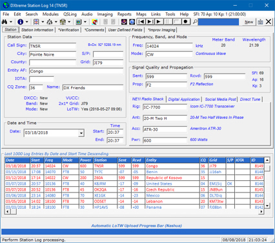Sort log by the Entity column header

click(x=172, y=160)
